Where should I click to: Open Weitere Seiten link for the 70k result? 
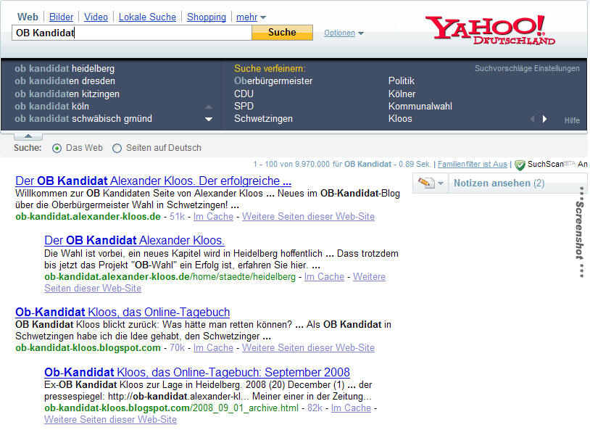click(308, 347)
